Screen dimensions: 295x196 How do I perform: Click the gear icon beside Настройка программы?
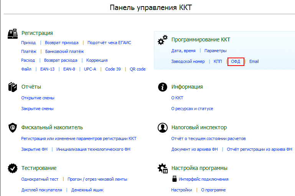click(163, 168)
